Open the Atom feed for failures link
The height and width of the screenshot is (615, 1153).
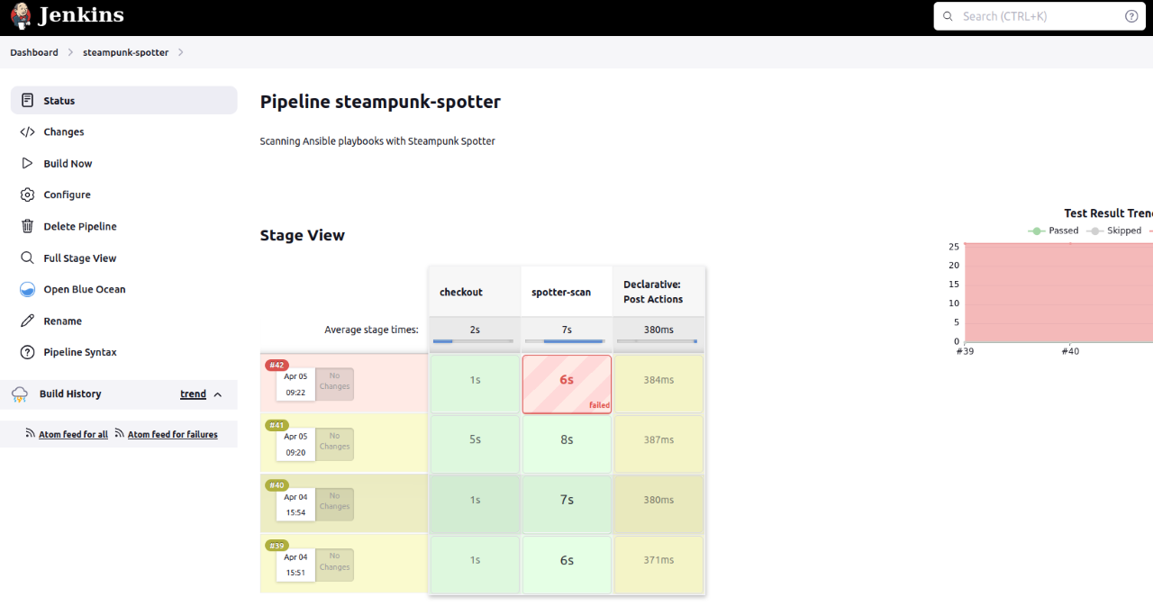point(172,435)
